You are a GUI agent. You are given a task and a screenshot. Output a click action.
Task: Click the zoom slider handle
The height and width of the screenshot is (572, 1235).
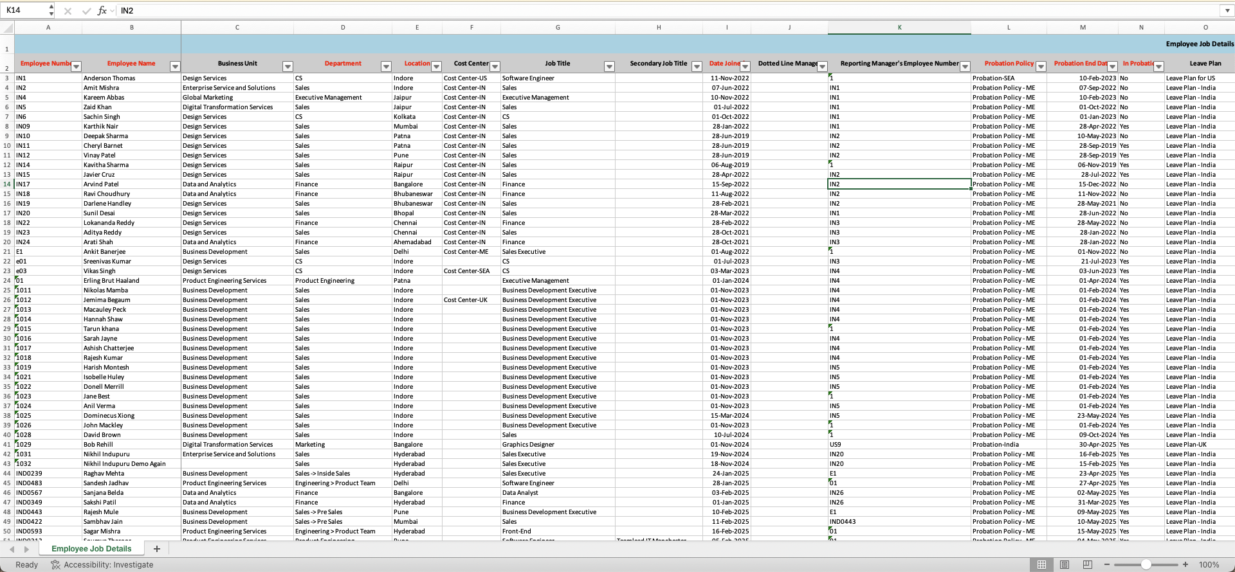[1146, 565]
